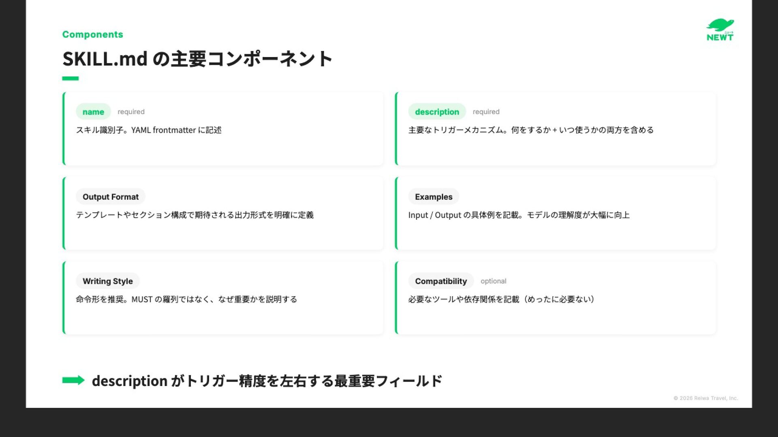Image resolution: width=778 pixels, height=437 pixels.
Task: Click the Output Format label
Action: click(x=110, y=197)
